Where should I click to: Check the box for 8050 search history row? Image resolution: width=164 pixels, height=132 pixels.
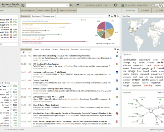11,86
